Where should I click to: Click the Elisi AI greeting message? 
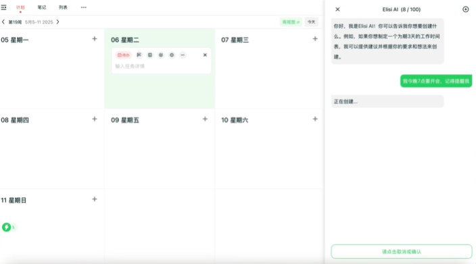(387, 41)
